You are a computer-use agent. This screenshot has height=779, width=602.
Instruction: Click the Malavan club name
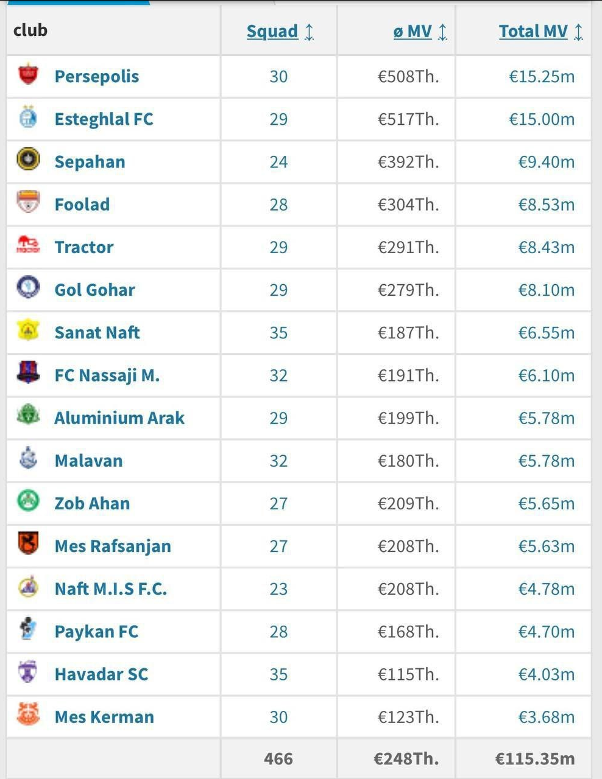coord(88,461)
